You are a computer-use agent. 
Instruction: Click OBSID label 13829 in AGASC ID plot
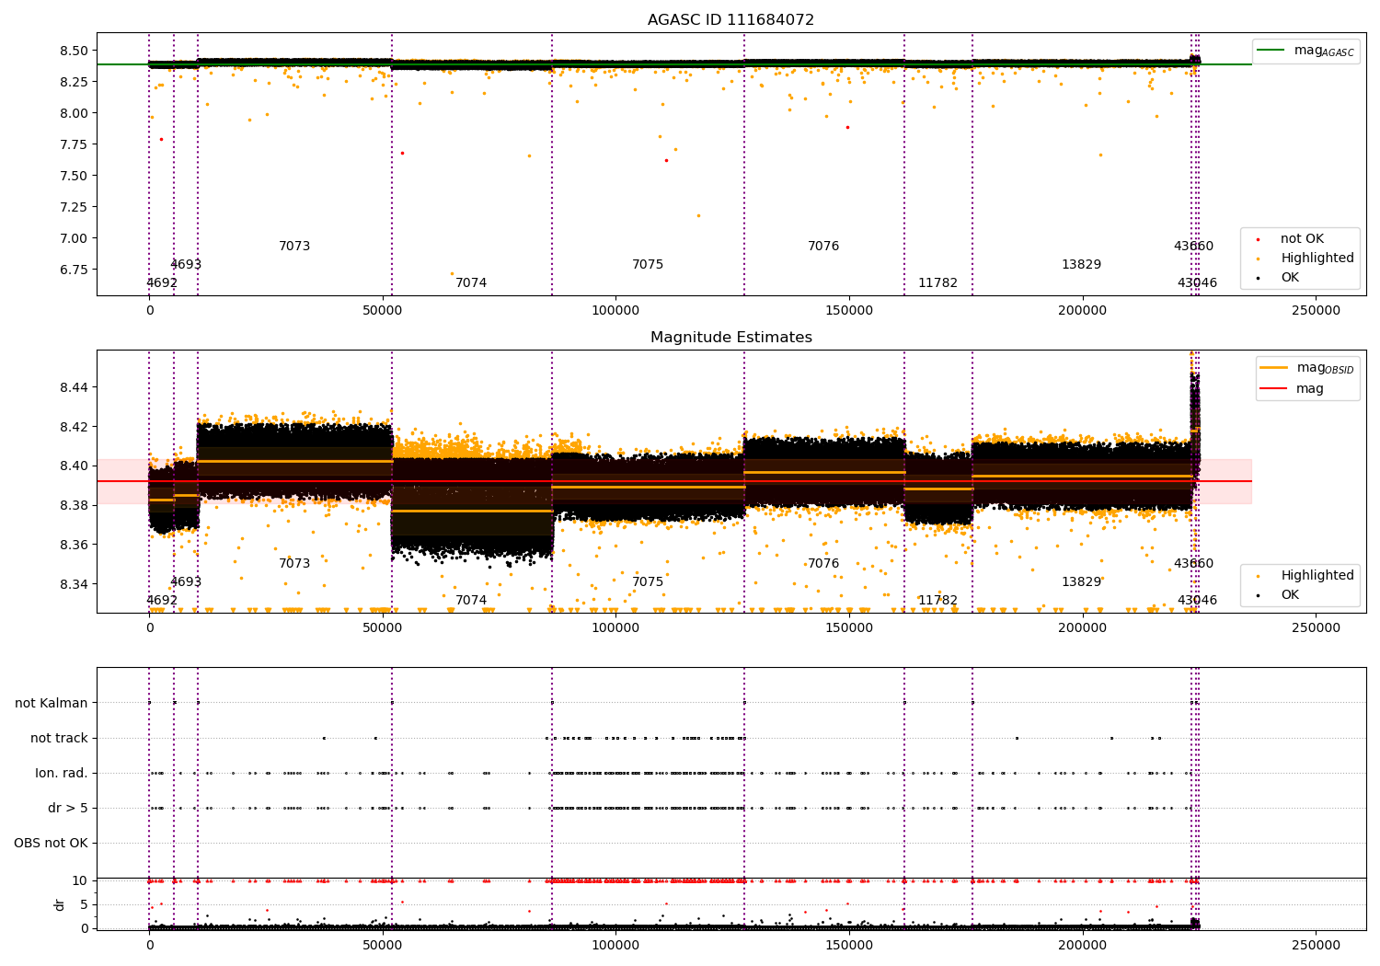(x=1081, y=265)
